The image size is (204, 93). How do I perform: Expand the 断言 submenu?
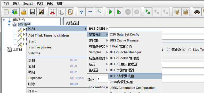tap(98, 64)
